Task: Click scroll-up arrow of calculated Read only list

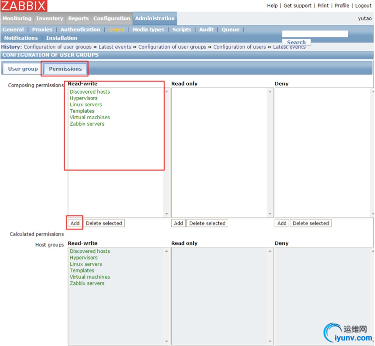Action: 270,251
